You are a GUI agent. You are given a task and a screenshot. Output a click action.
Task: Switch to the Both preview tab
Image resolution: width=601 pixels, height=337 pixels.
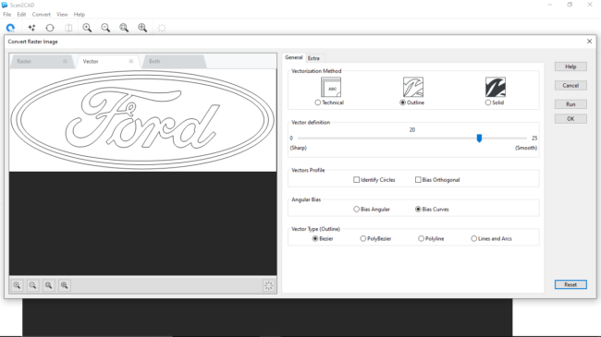pos(175,61)
